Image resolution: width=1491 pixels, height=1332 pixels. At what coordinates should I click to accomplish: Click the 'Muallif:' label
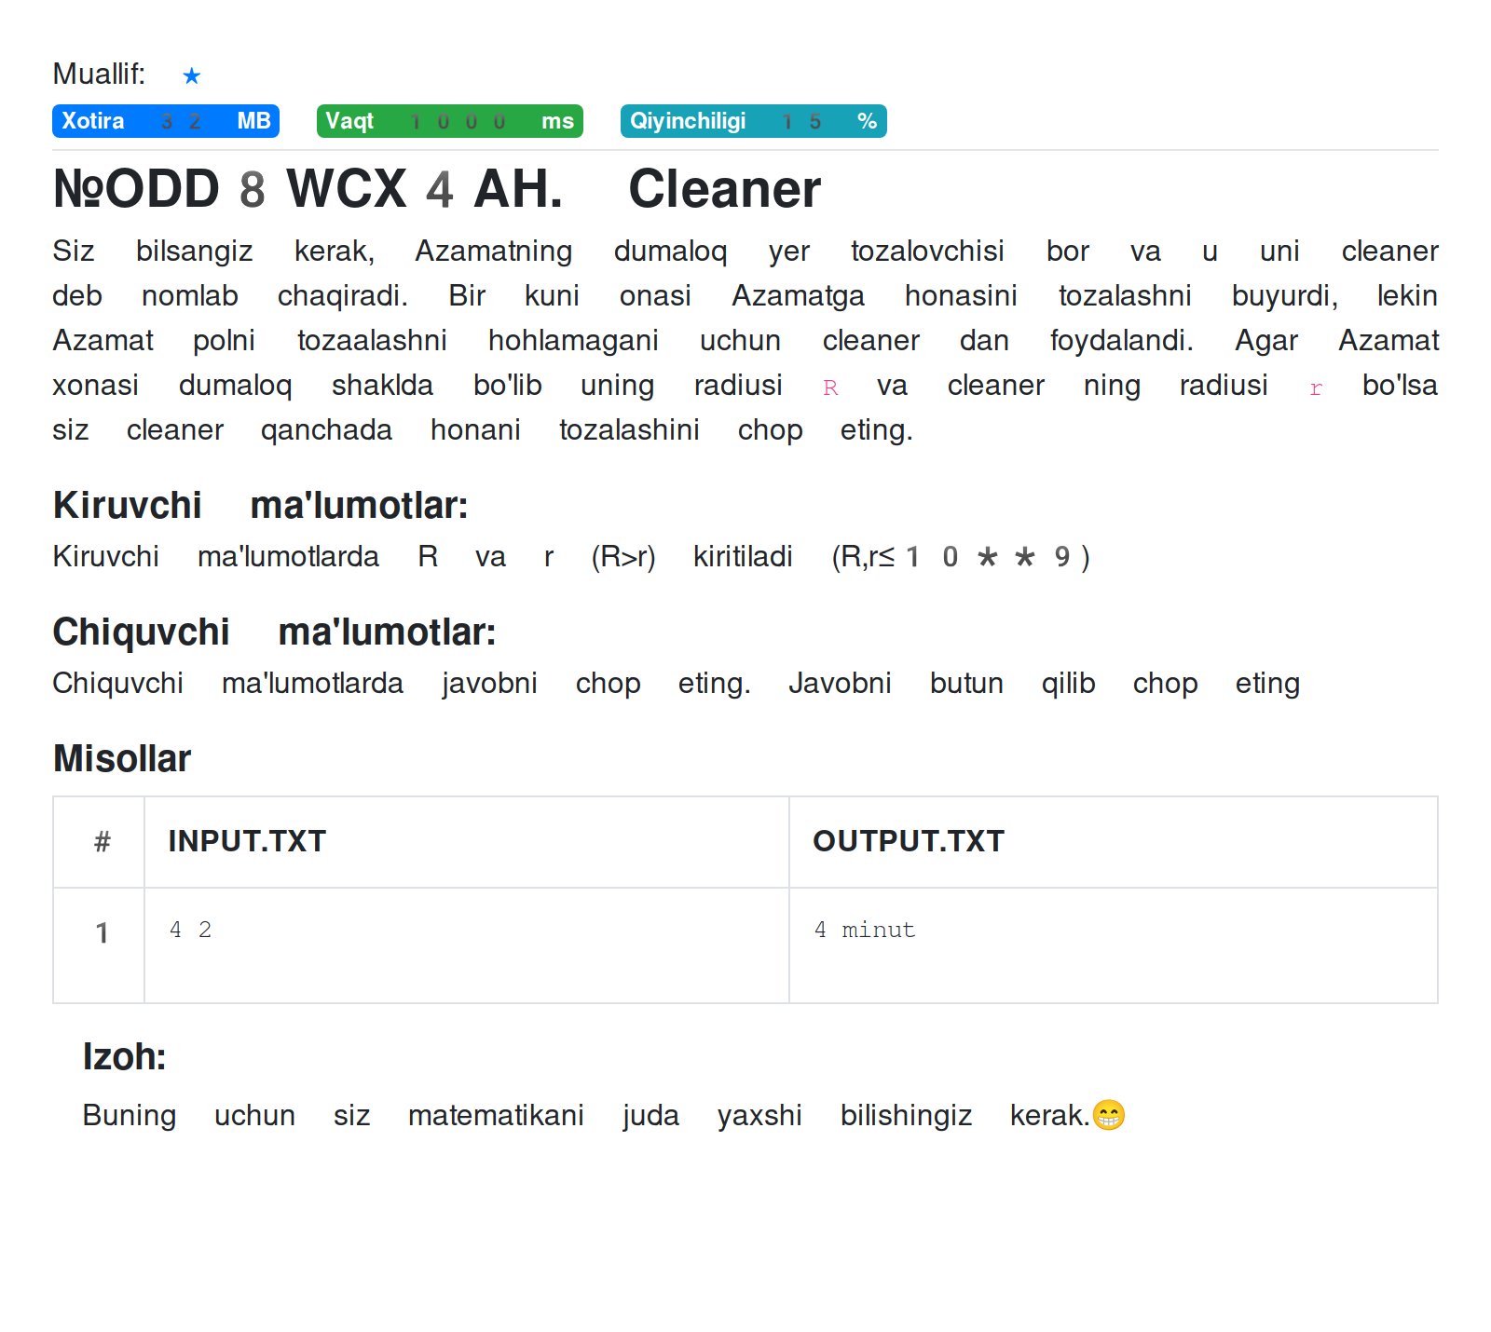pyautogui.click(x=99, y=74)
